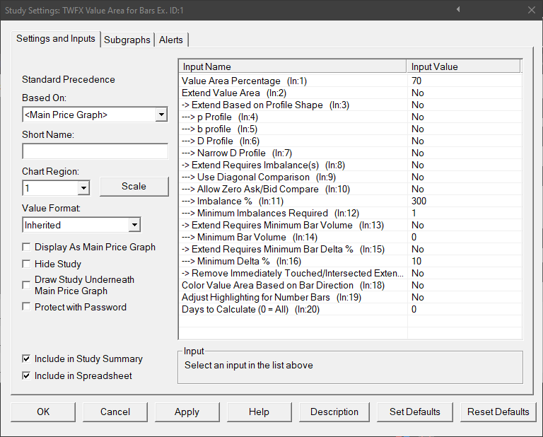The width and height of the screenshot is (543, 437).
Task: Open the Alerts tab
Action: (171, 40)
